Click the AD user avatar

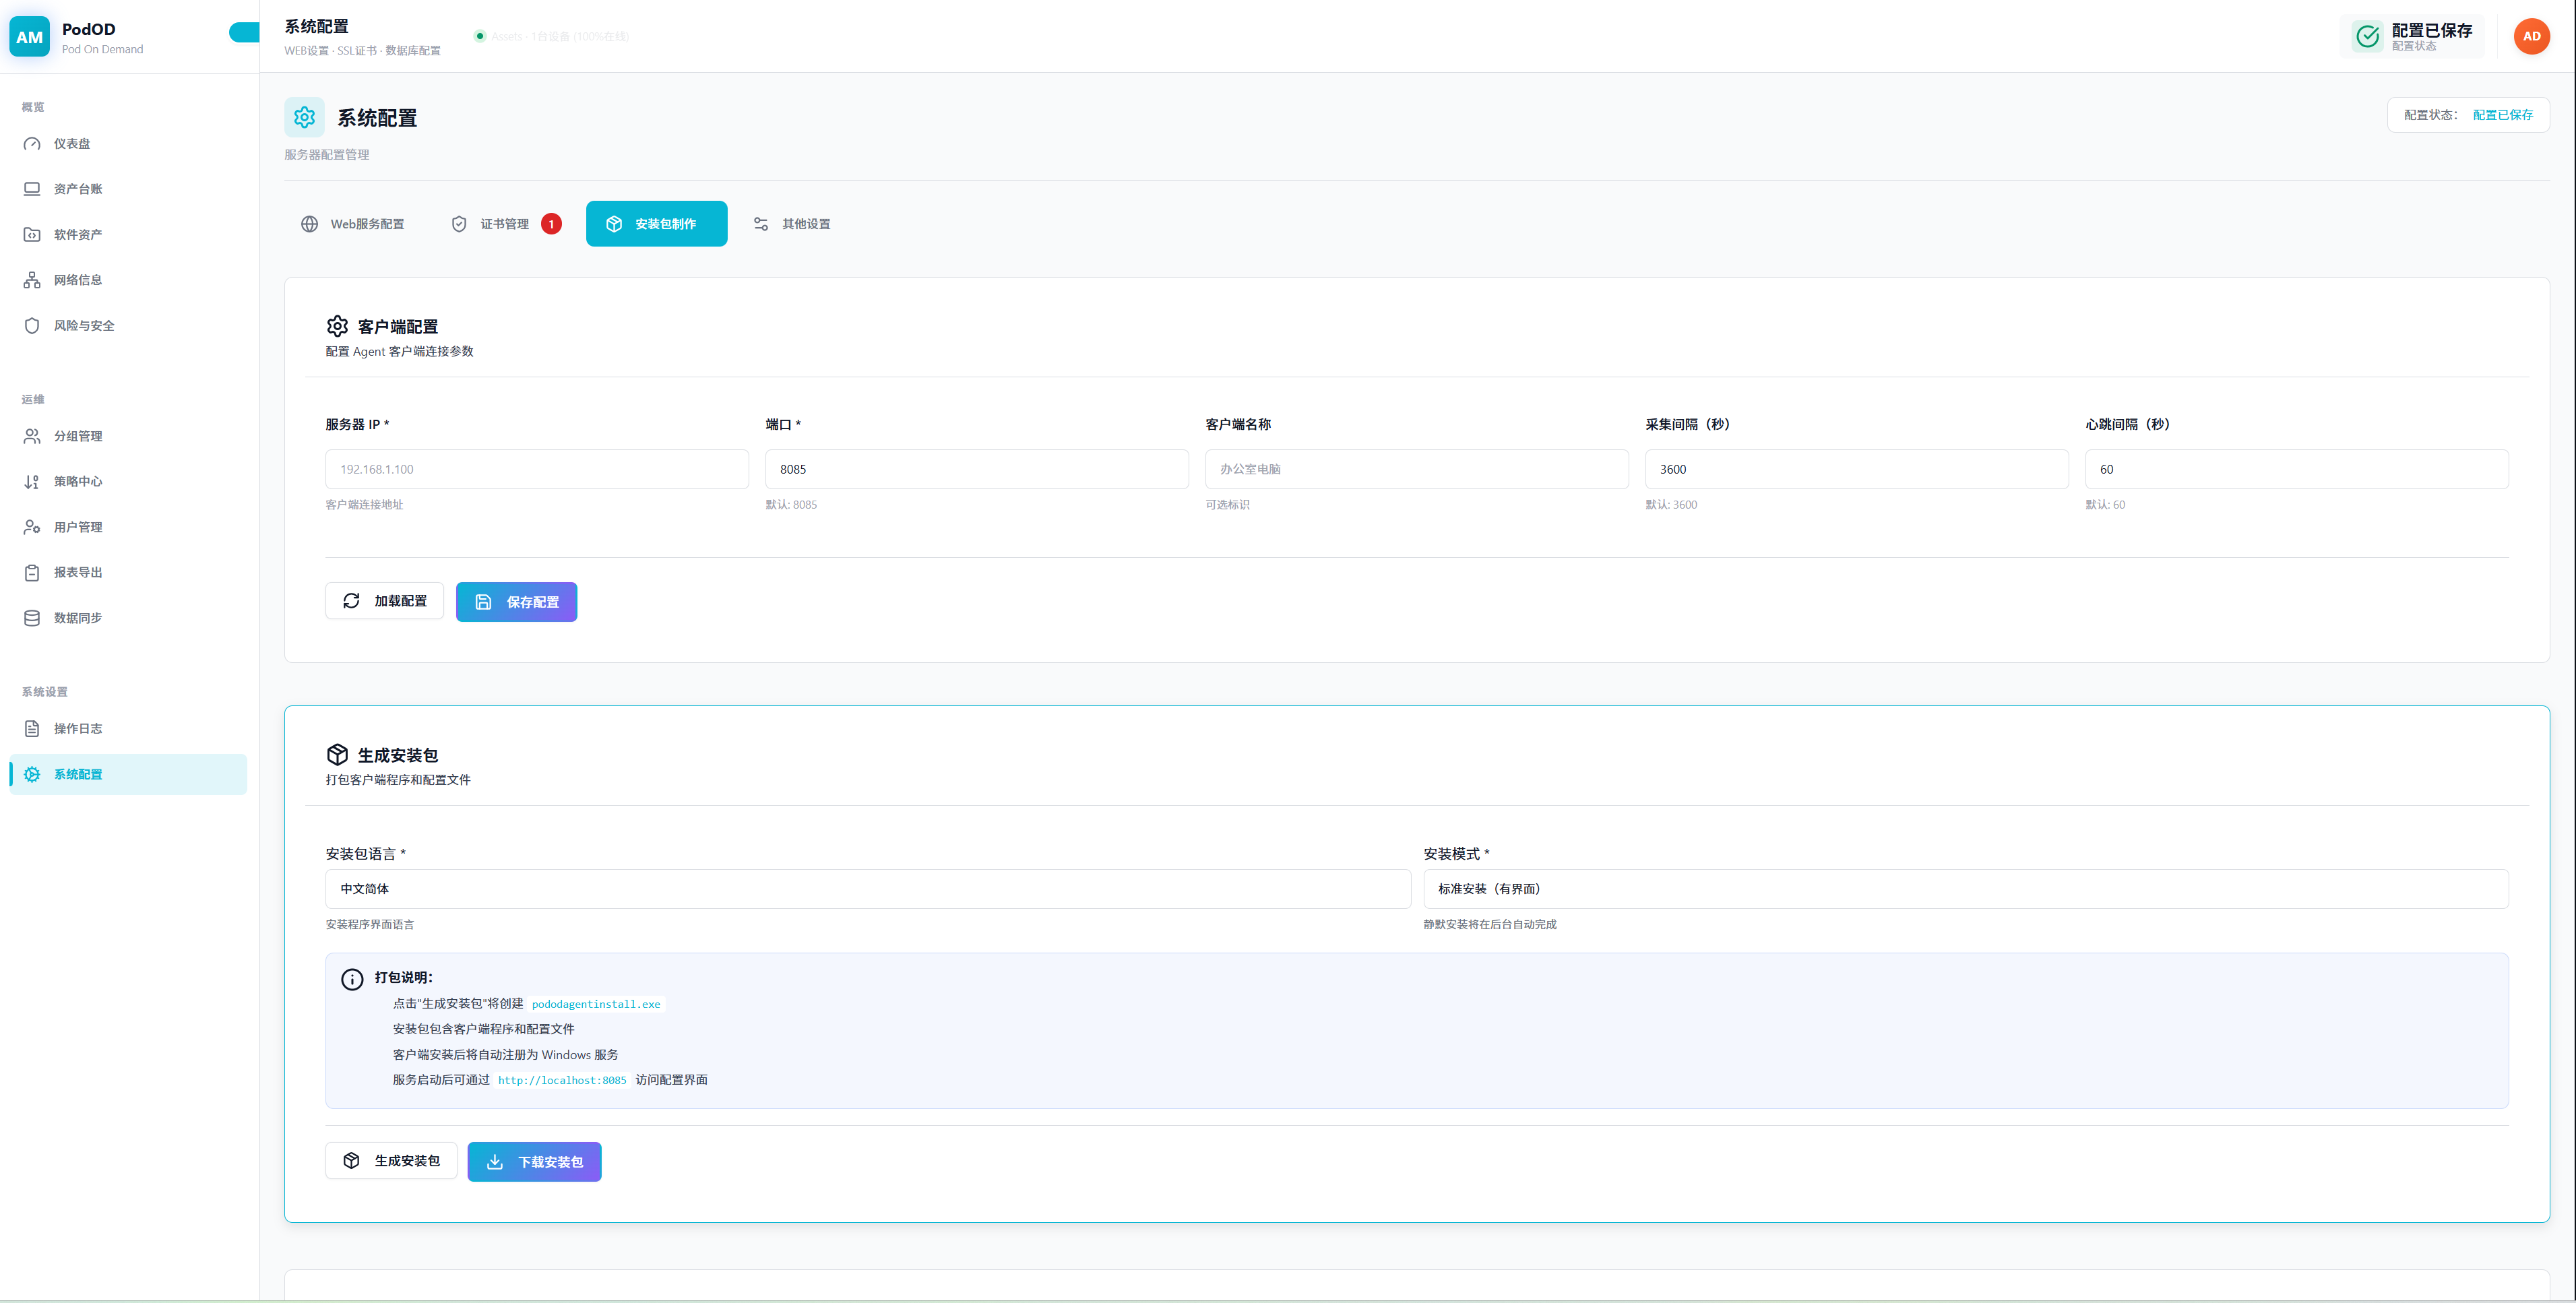(x=2531, y=37)
